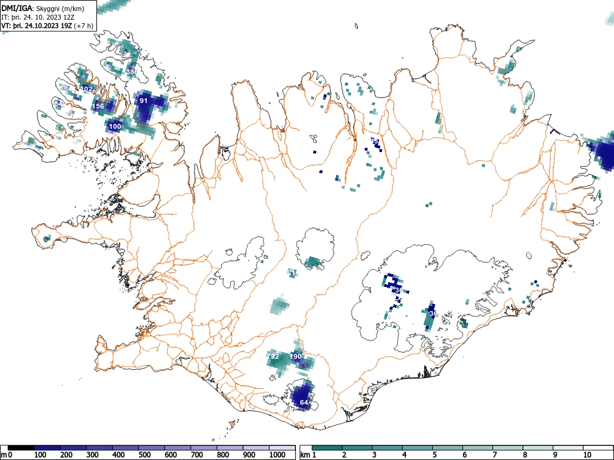614x460 pixels.
Task: Click the '6' tick label in km legend
Action: click(x=464, y=455)
